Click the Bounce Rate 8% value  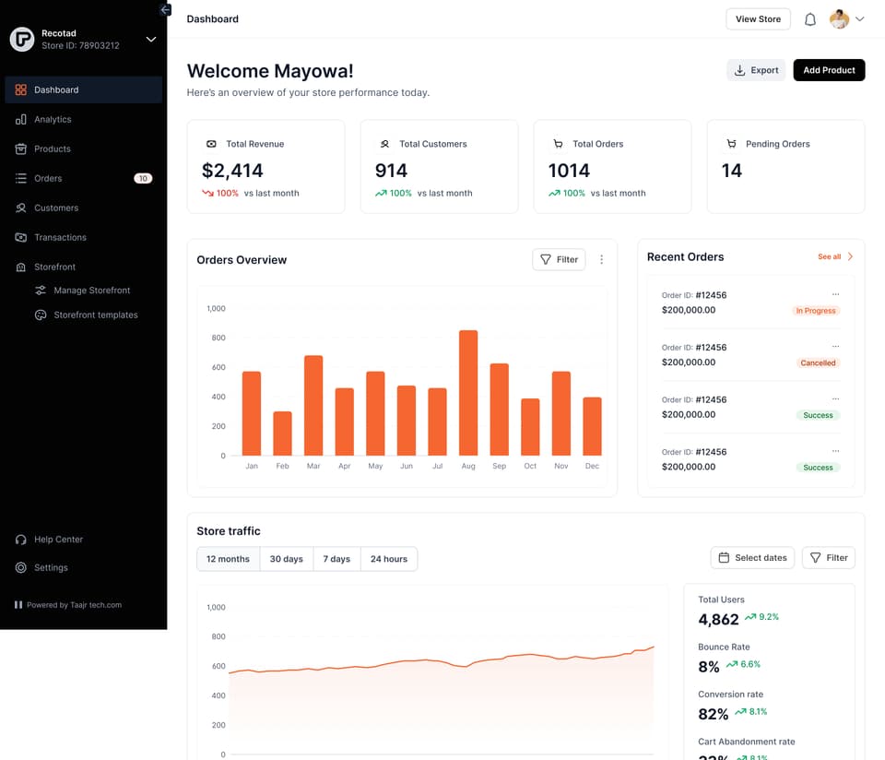coord(709,667)
